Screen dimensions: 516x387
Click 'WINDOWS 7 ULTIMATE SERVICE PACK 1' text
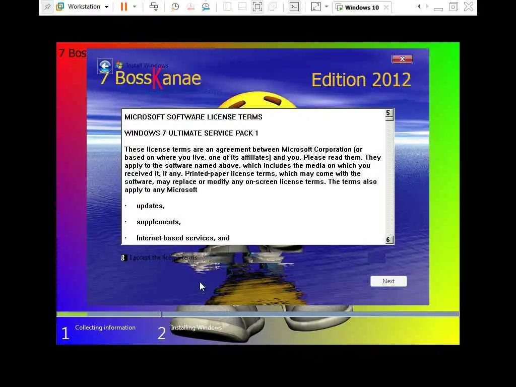point(191,133)
